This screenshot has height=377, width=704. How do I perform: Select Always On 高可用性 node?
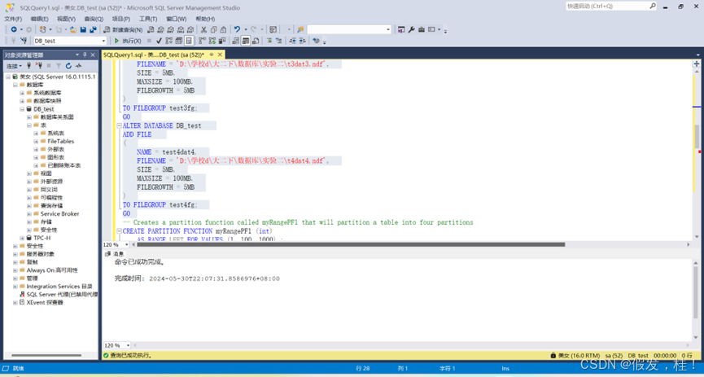(x=52, y=270)
